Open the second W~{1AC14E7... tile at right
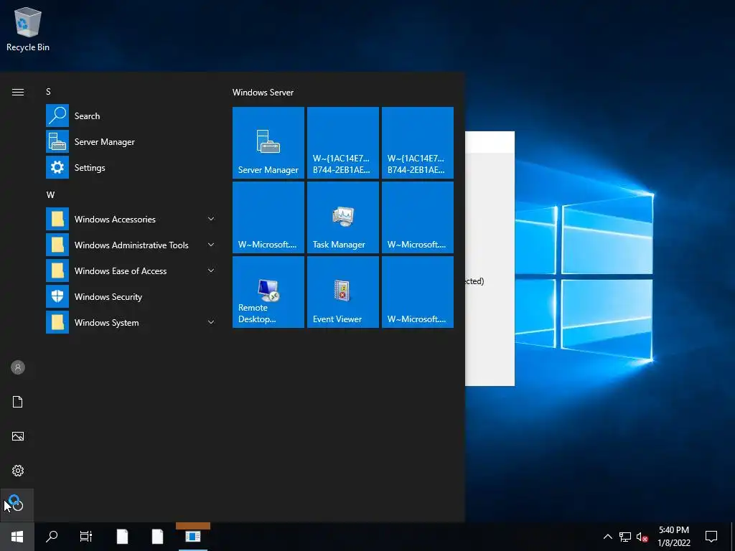Screen dimensions: 735x551 click(418, 143)
